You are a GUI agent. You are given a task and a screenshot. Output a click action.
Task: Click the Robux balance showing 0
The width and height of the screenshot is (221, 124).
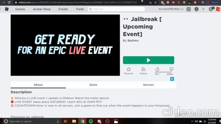click(x=203, y=9)
